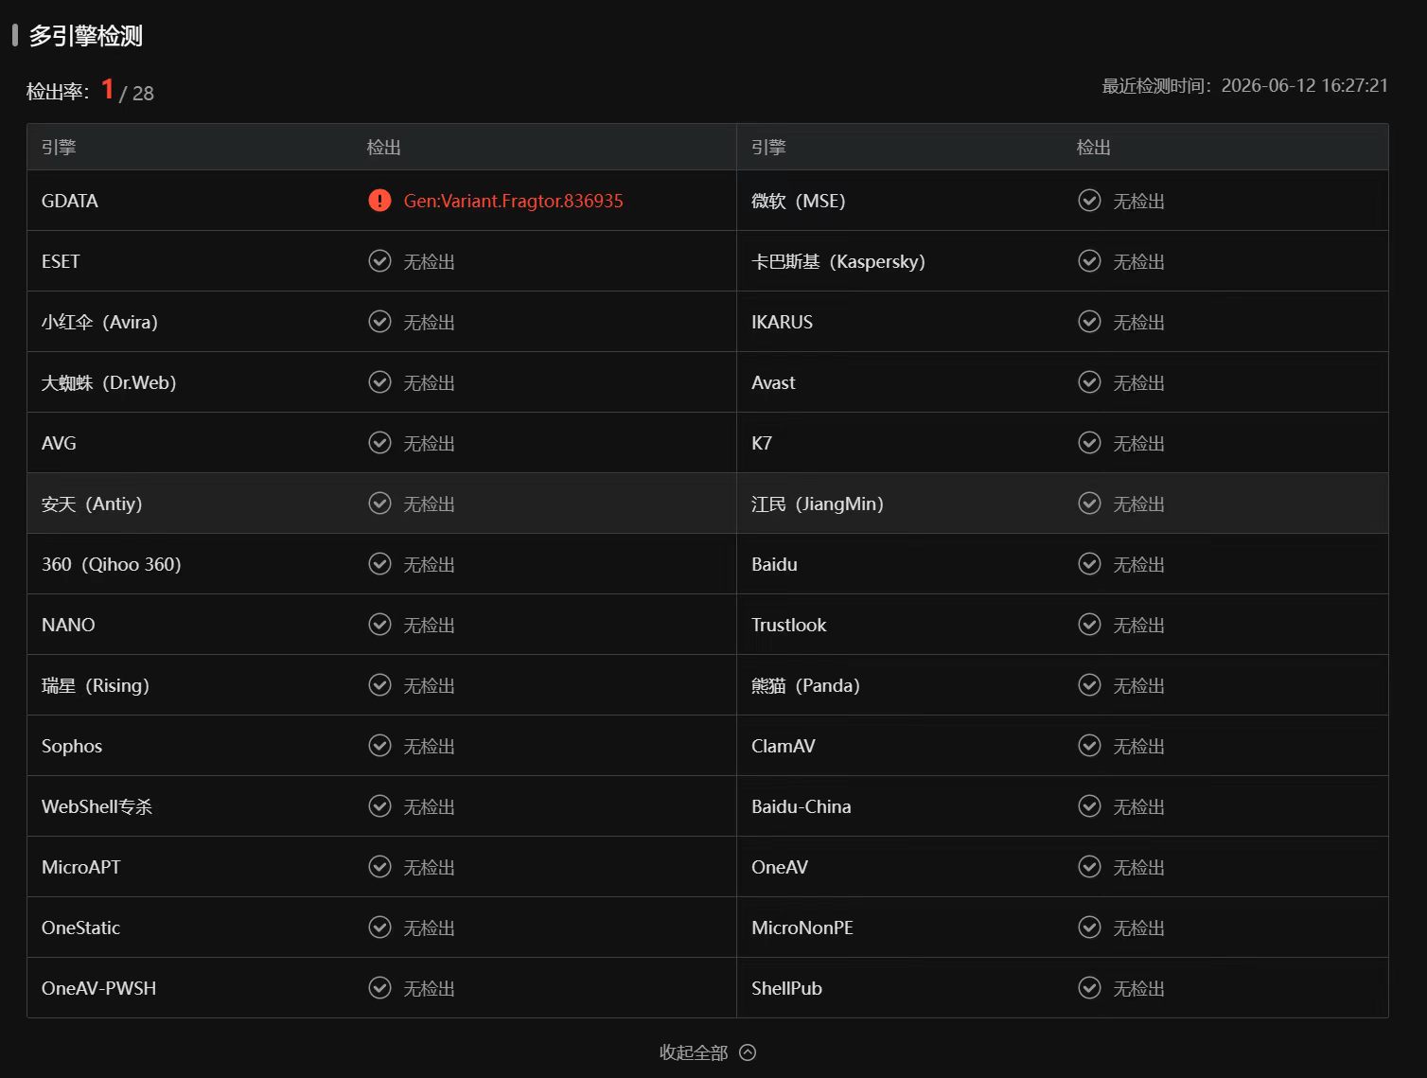Image resolution: width=1427 pixels, height=1078 pixels.
Task: Click the check icon in the Dr.Web row
Action: click(x=379, y=382)
